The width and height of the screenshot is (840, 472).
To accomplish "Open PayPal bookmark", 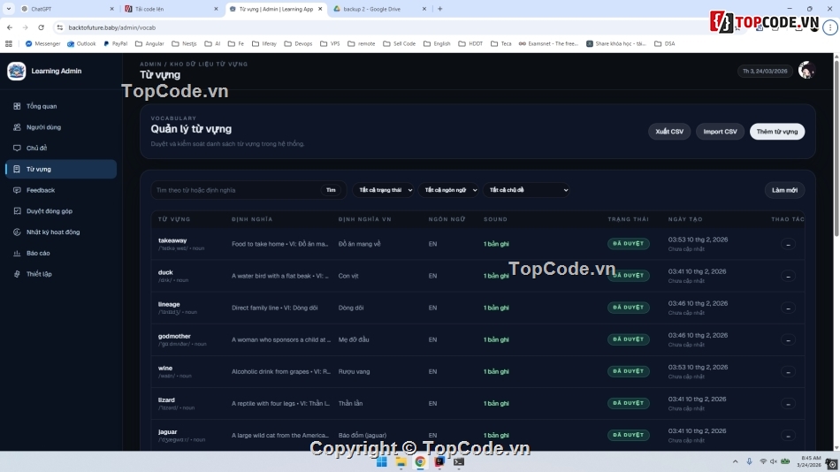I will 115,44.
